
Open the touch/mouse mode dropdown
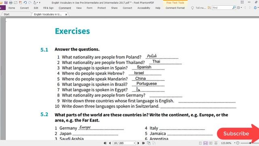pyautogui.click(x=36, y=3)
